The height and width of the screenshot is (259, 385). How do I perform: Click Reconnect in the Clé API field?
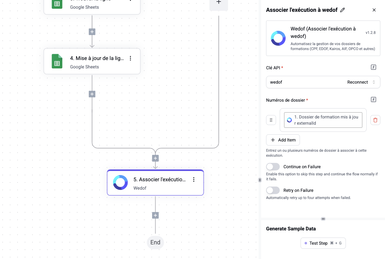(357, 82)
